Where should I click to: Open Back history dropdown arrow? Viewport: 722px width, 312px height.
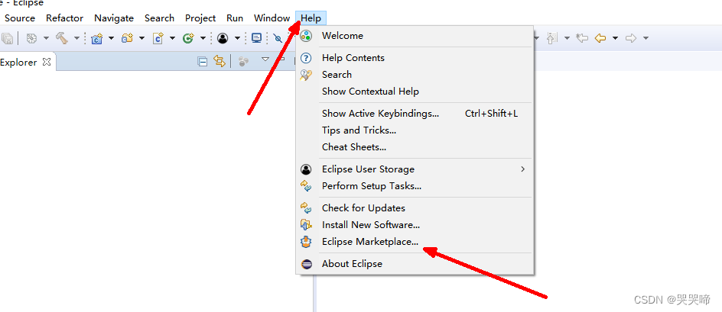(x=615, y=38)
